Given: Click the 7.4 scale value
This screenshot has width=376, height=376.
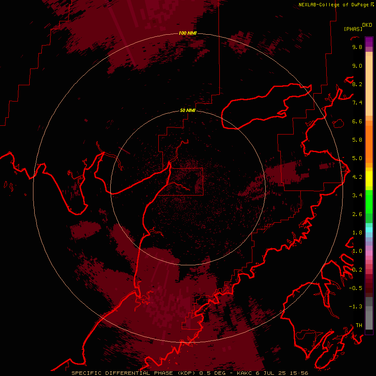Looking at the screenshot, I should [x=357, y=103].
